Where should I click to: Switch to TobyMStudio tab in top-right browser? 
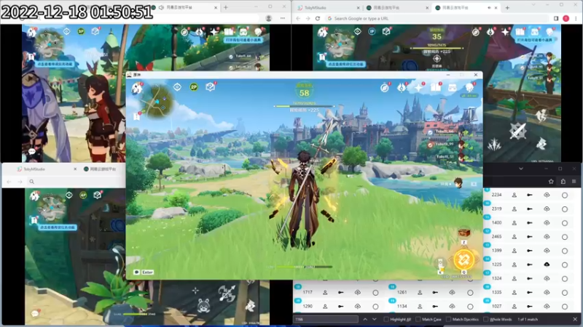329,7
